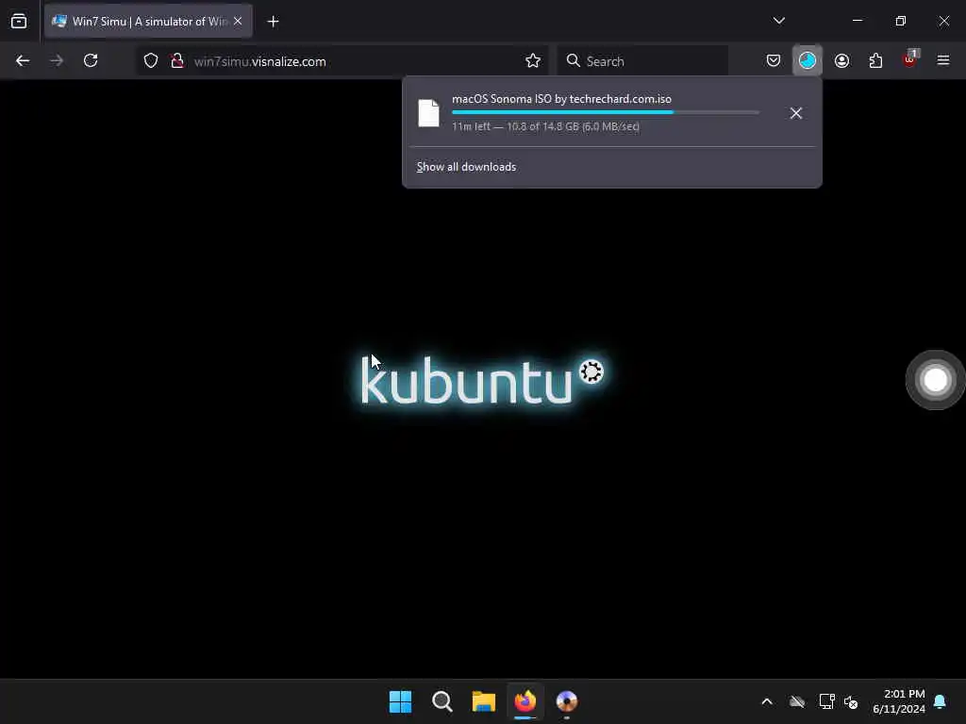Close the Win7 Simu tab
Screen dimensions: 966x724
click(x=238, y=21)
